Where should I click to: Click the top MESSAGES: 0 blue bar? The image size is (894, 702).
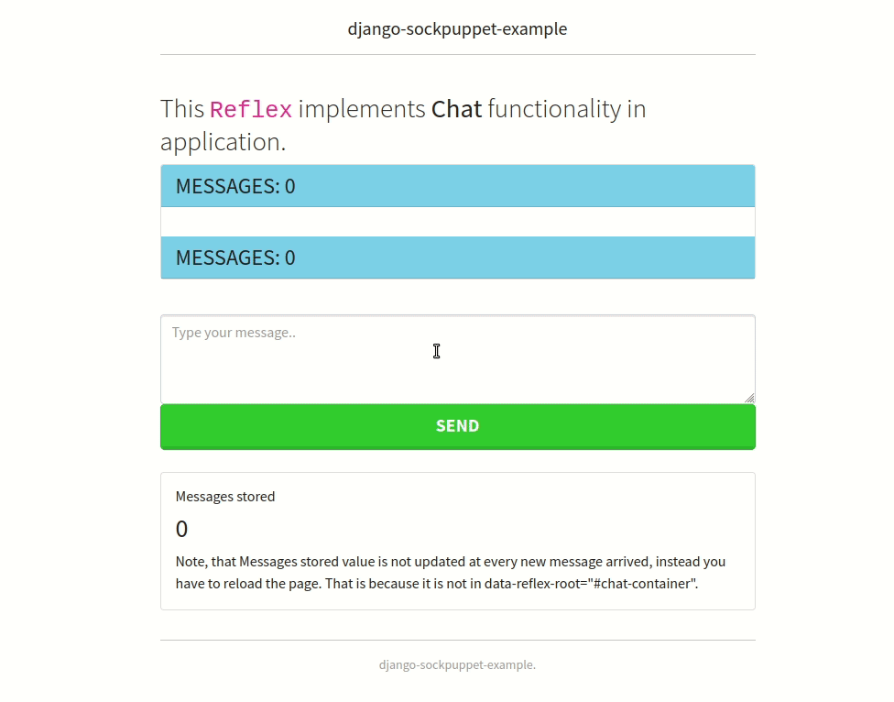[457, 186]
